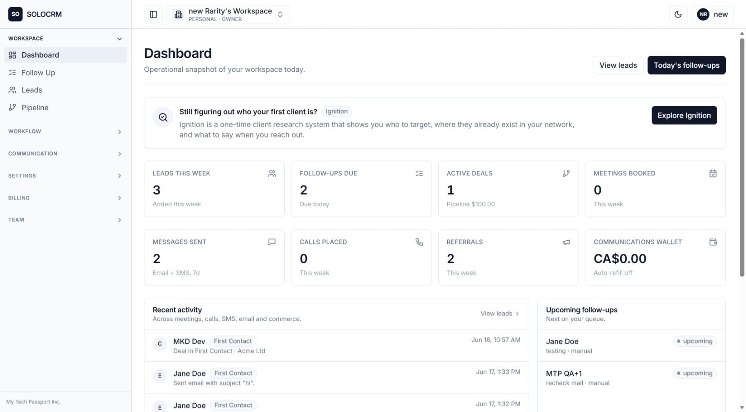Click the vertical page scrollbar thumb
Screen dimensions: 746x412
[742, 157]
